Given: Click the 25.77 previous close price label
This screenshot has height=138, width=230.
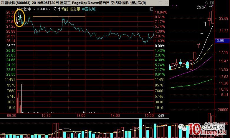Looking at the screenshot, I should pos(11,46).
